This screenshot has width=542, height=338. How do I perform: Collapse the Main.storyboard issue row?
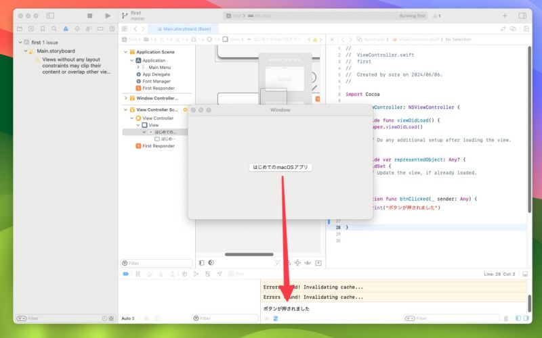click(x=26, y=51)
